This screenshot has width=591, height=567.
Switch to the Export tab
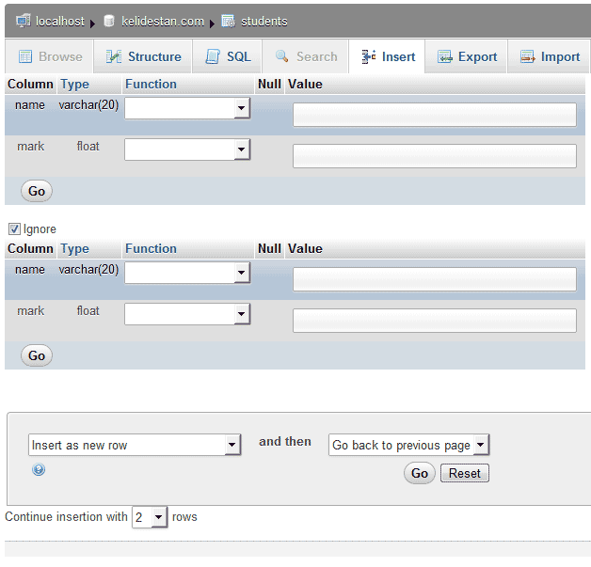(466, 56)
